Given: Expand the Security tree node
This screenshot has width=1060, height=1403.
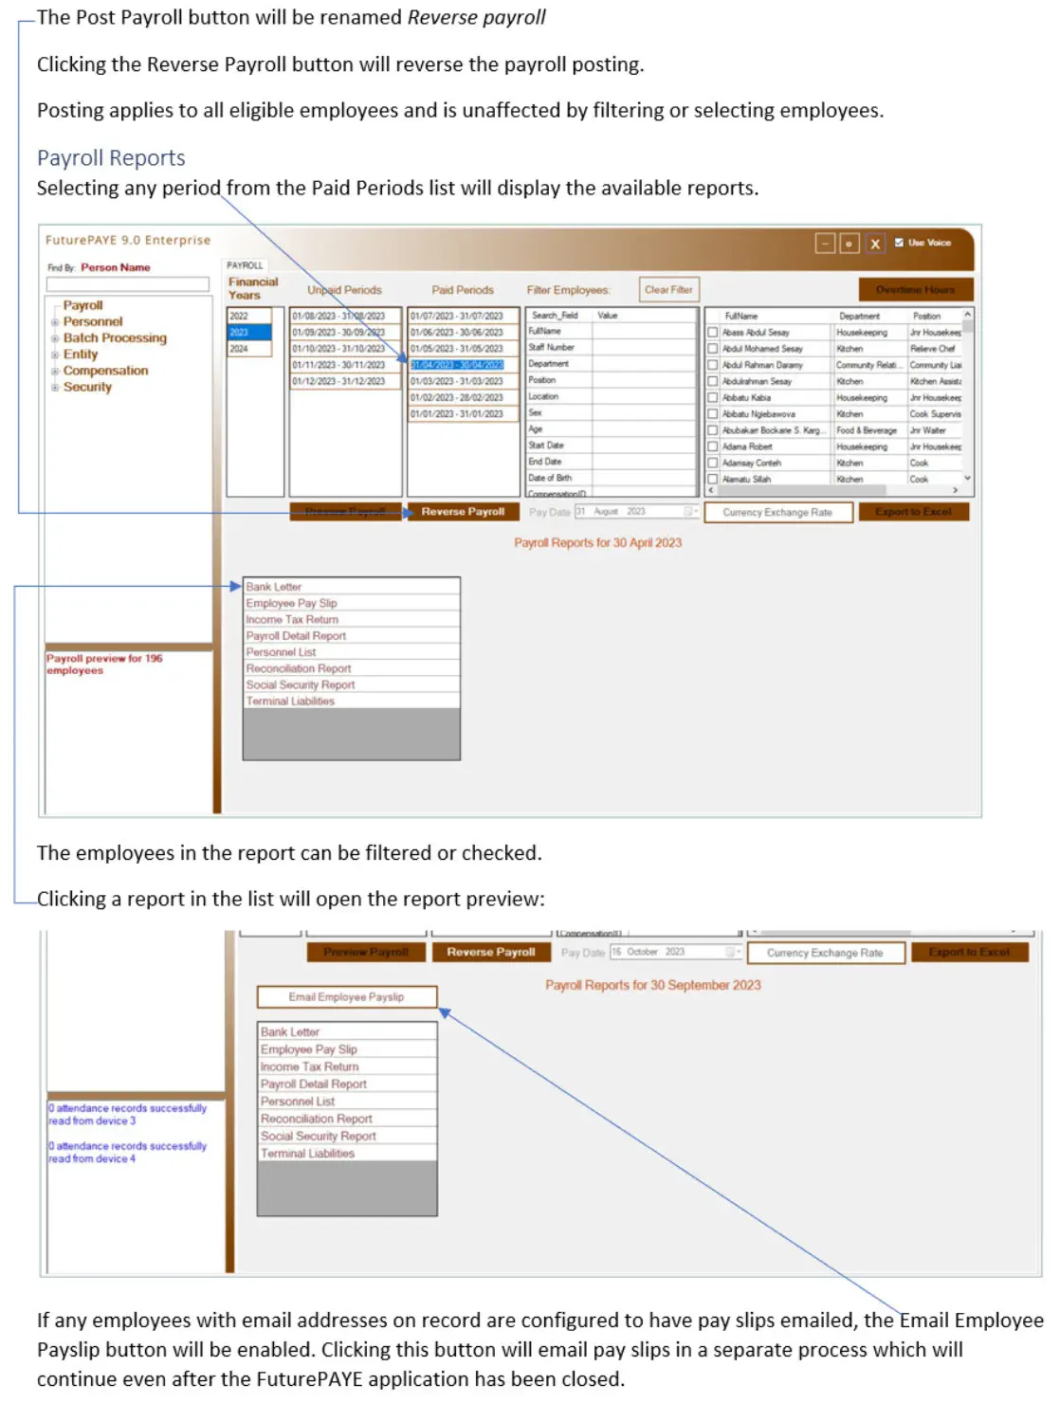Looking at the screenshot, I should (x=55, y=387).
